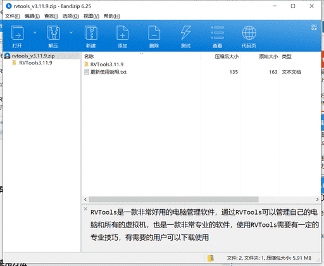
Task: Click the New archive (新建) icon
Action: point(91,33)
